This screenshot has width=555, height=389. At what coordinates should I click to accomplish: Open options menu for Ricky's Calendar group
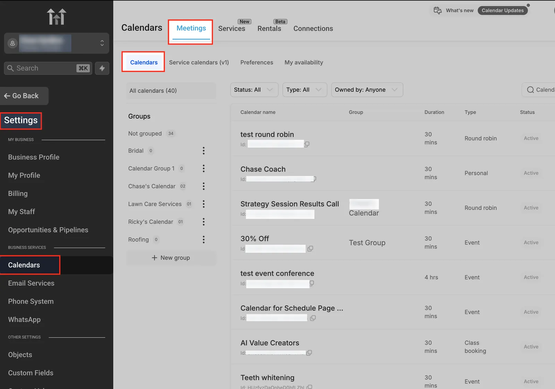coord(204,222)
